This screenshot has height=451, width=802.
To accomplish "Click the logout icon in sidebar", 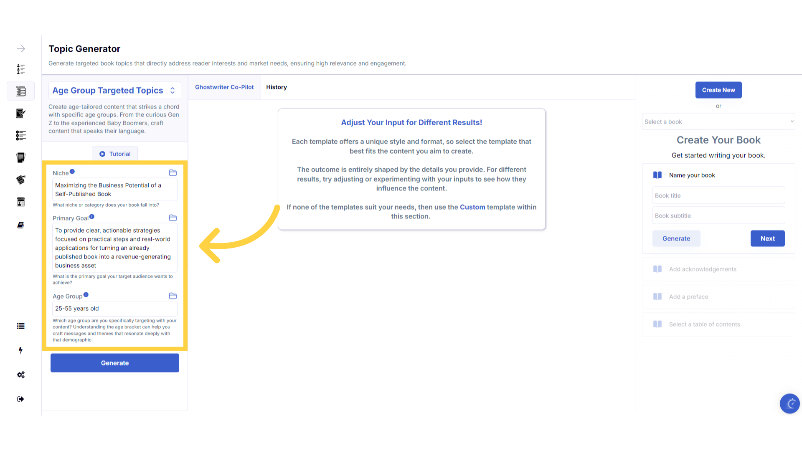I will [20, 399].
